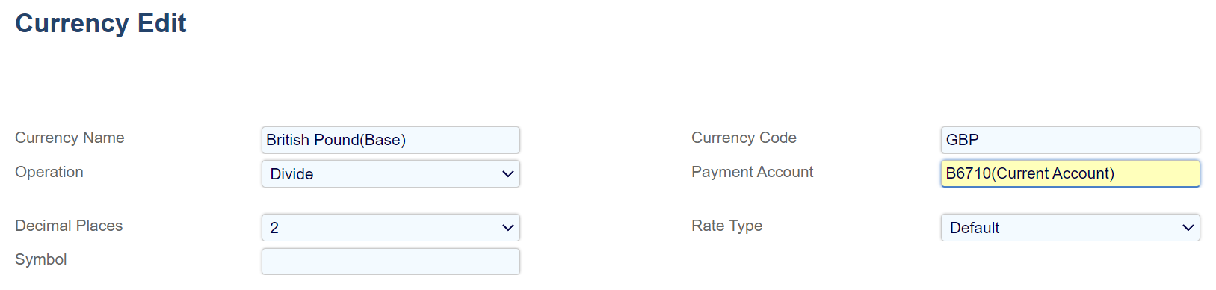The width and height of the screenshot is (1216, 290).
Task: Click the Currency Name label
Action: click(x=70, y=138)
